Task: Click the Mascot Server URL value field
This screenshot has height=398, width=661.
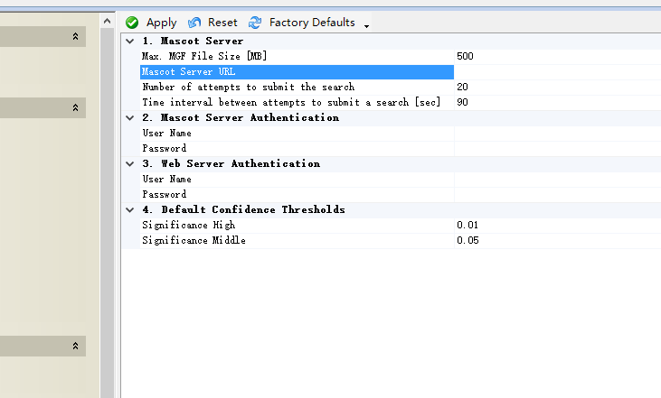Action: click(x=557, y=72)
